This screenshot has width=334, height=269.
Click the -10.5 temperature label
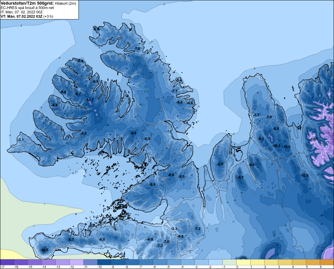coord(44,250)
